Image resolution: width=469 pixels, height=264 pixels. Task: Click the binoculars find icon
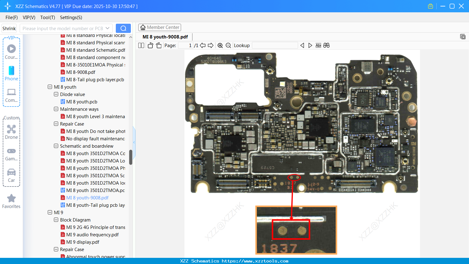326,46
